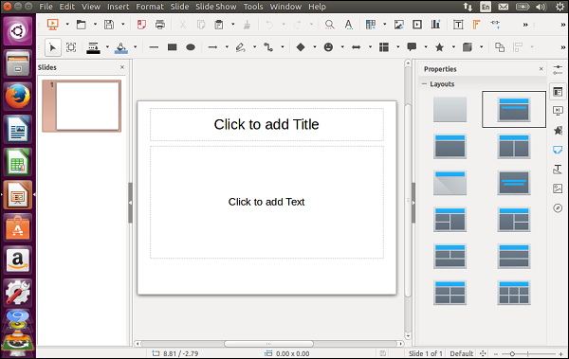Run the spelling check icon
Screen dimensions: 569x359
[348, 25]
